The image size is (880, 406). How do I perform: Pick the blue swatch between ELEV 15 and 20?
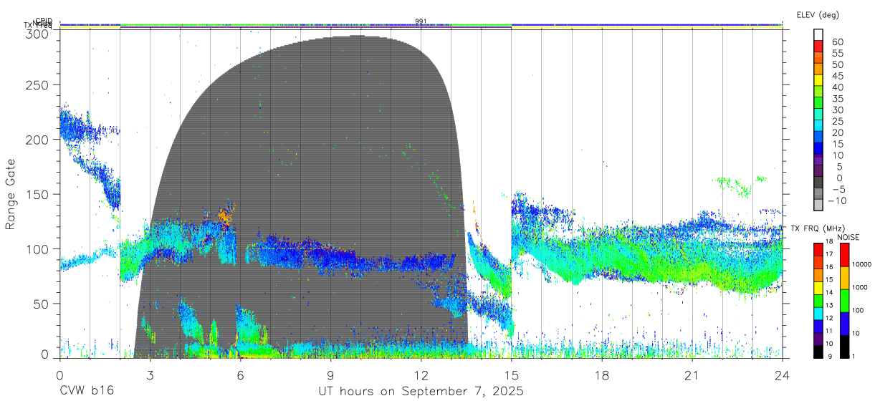click(818, 137)
